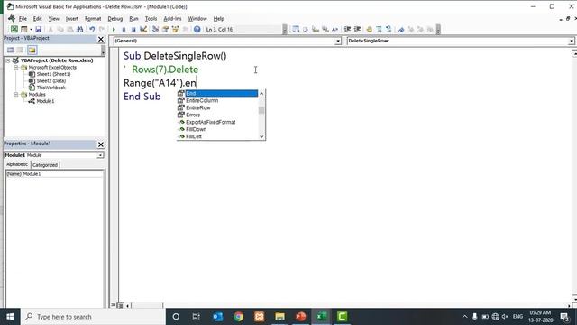Viewport: 577px width, 325px height.
Task: Click Toggle Folders icon in Project panel
Action: [32, 50]
